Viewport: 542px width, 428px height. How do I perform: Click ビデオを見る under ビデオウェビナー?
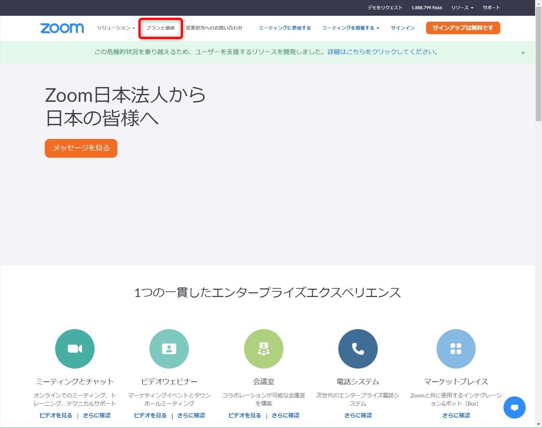pyautogui.click(x=150, y=415)
